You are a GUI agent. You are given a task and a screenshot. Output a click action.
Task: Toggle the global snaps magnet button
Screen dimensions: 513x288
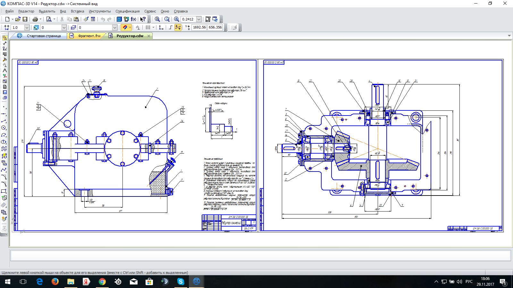pos(125,28)
